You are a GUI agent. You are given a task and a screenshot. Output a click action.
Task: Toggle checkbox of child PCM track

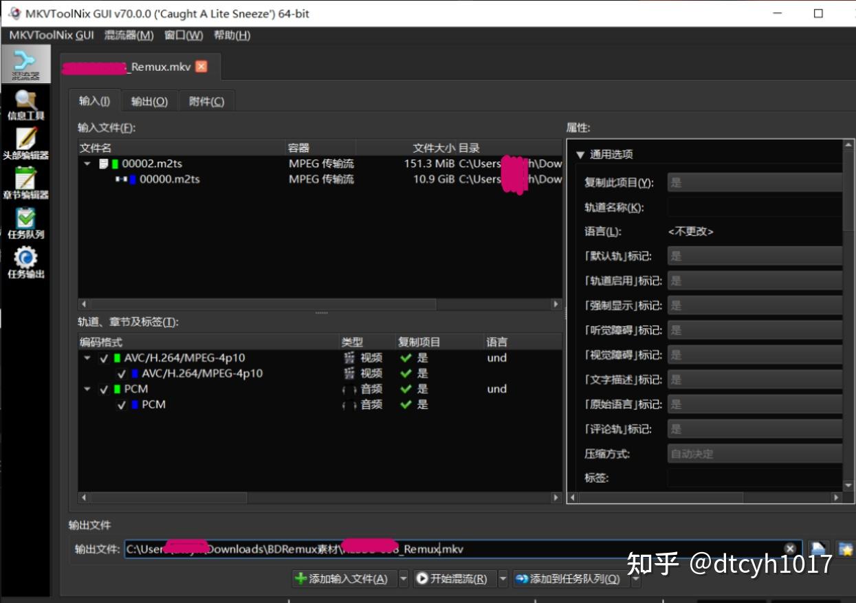coord(122,405)
